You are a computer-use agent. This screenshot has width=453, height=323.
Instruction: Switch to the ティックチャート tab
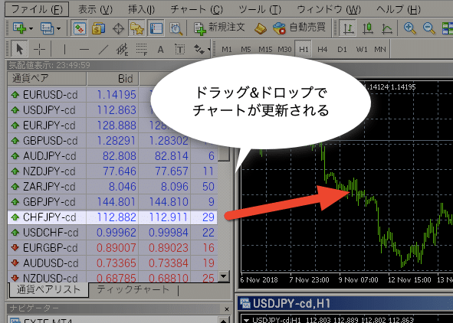[133, 289]
